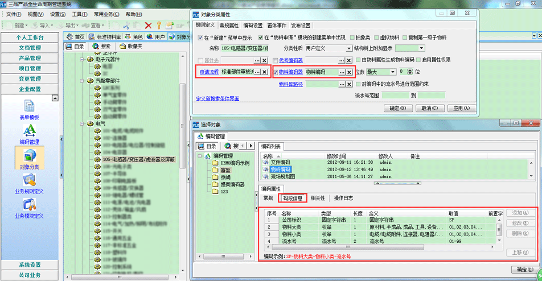Open 编码管理 in the sidebar
Viewport: 542px width, 281px height.
point(29,133)
